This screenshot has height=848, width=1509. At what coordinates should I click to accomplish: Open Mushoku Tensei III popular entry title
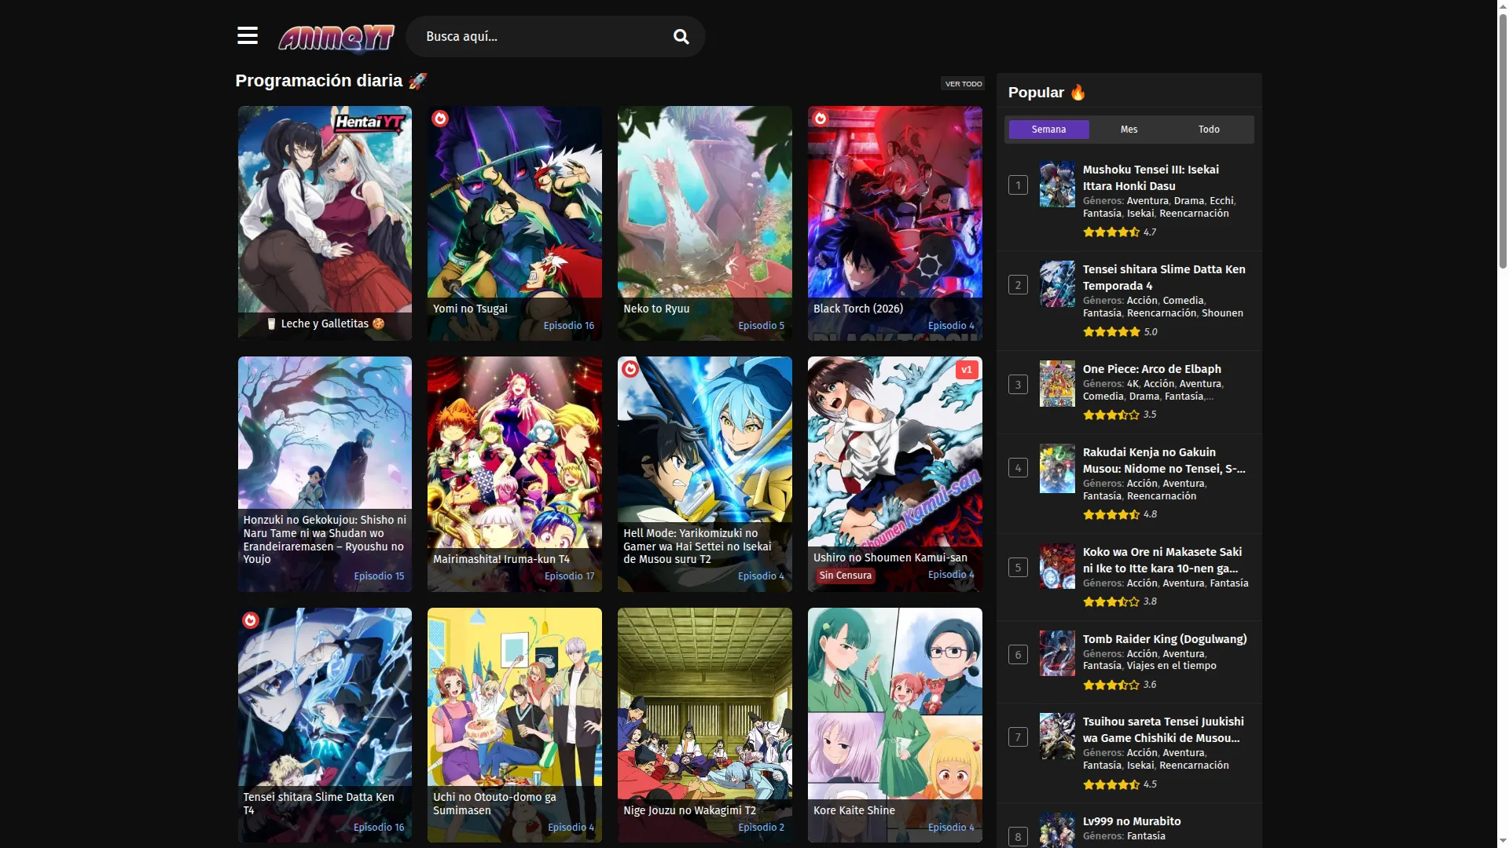tap(1151, 177)
